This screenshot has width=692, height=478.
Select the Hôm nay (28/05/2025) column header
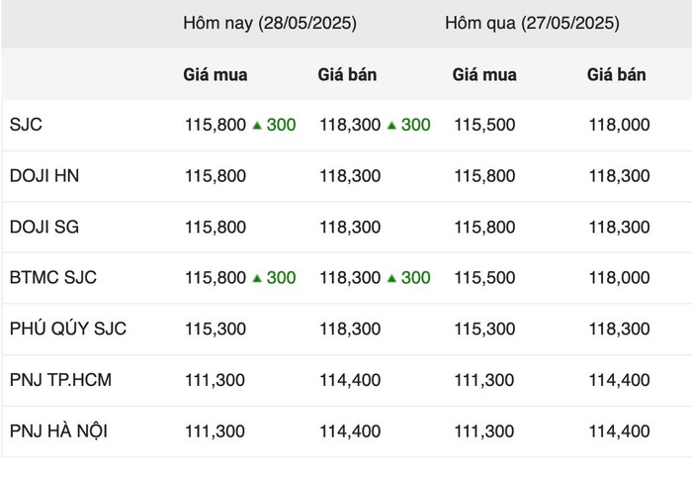pos(270,23)
